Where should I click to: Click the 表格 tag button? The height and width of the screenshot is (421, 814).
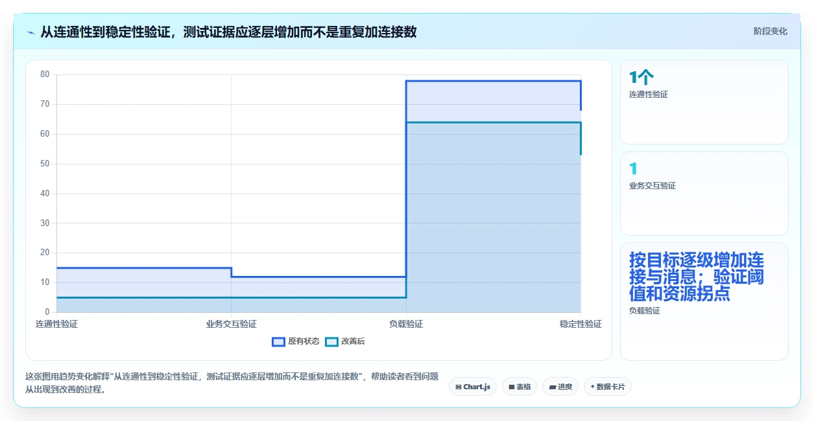[520, 387]
